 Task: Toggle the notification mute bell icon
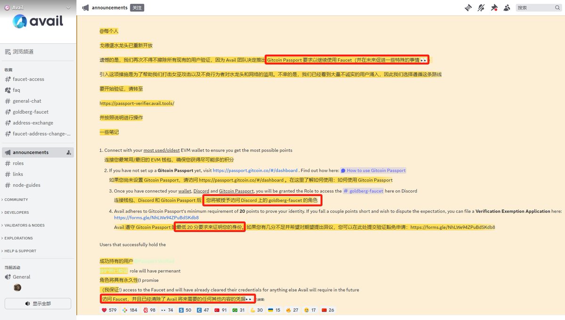[481, 8]
